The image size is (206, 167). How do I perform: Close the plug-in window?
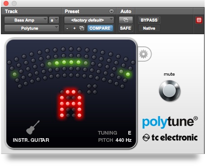point(6,3)
